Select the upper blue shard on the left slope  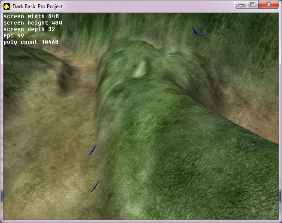tap(92, 150)
